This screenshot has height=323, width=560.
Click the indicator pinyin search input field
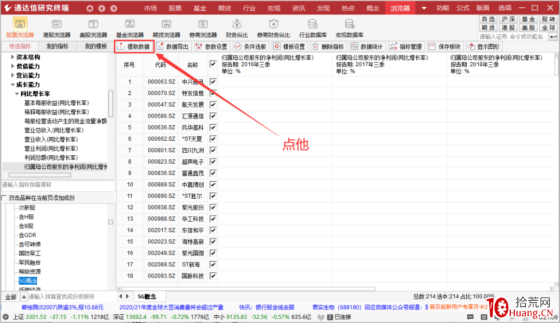coord(58,185)
